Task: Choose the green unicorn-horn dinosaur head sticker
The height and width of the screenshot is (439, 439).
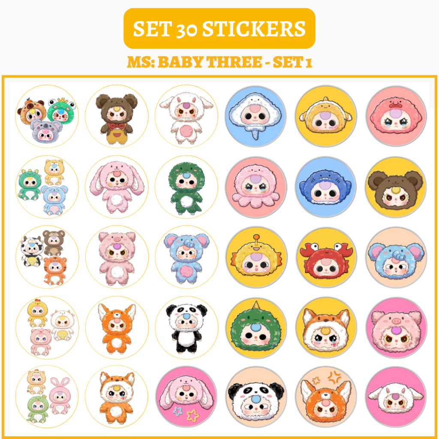Action: click(x=256, y=328)
